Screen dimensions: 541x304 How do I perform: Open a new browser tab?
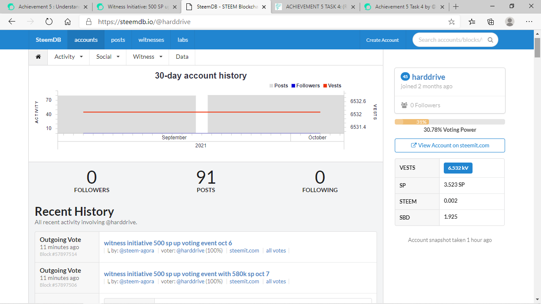pos(456,7)
